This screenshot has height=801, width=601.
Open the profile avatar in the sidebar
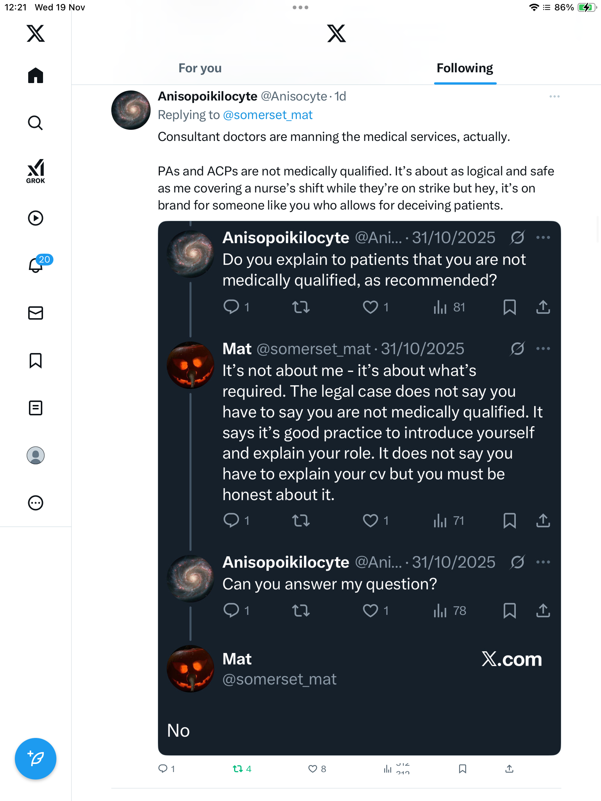click(x=36, y=455)
